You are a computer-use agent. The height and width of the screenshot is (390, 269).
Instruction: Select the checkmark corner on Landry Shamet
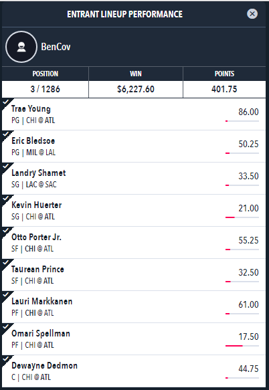pos(6,167)
